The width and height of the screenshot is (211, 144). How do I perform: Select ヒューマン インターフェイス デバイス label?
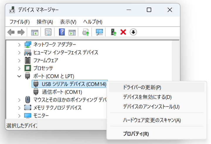(66, 52)
